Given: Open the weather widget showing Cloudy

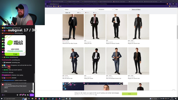Looking at the screenshot, I should pyautogui.click(x=154, y=99).
